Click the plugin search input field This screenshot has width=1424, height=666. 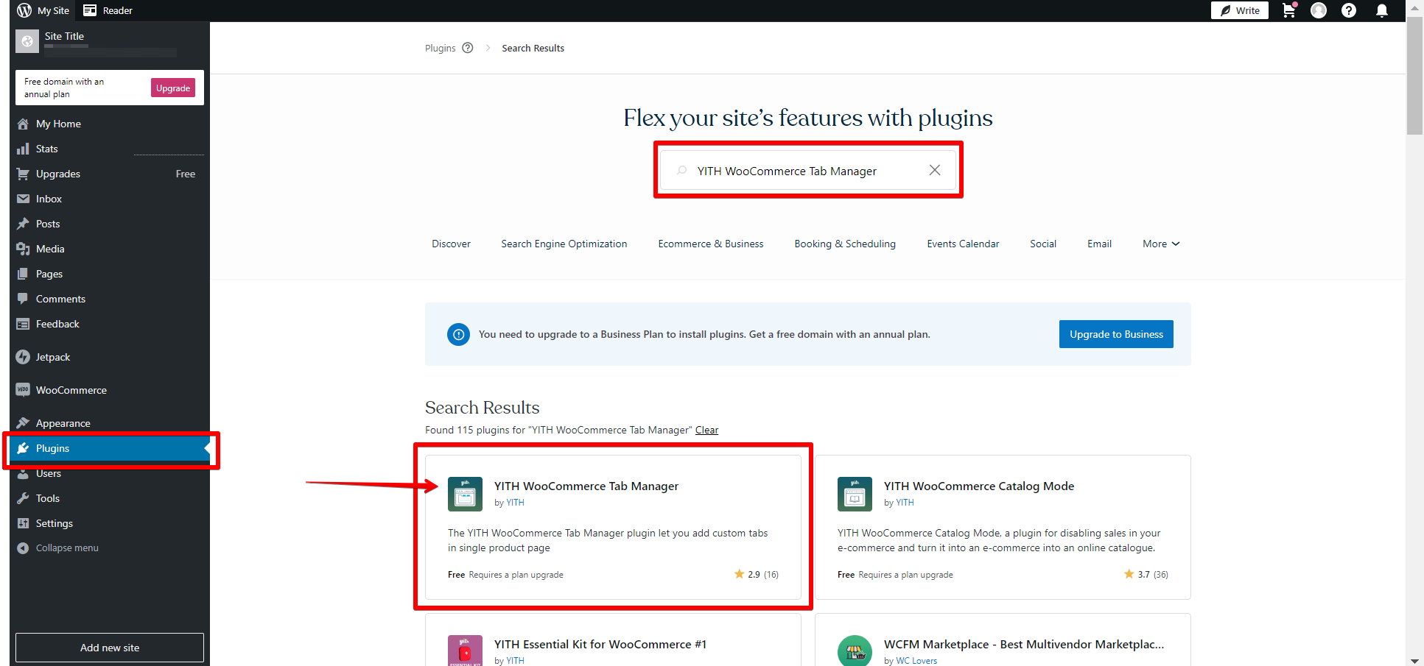[x=803, y=171]
